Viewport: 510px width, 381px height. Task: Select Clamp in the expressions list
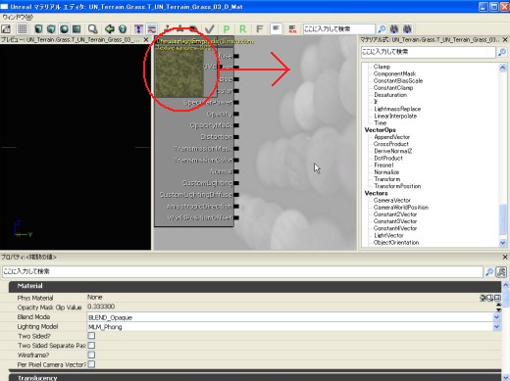[382, 67]
